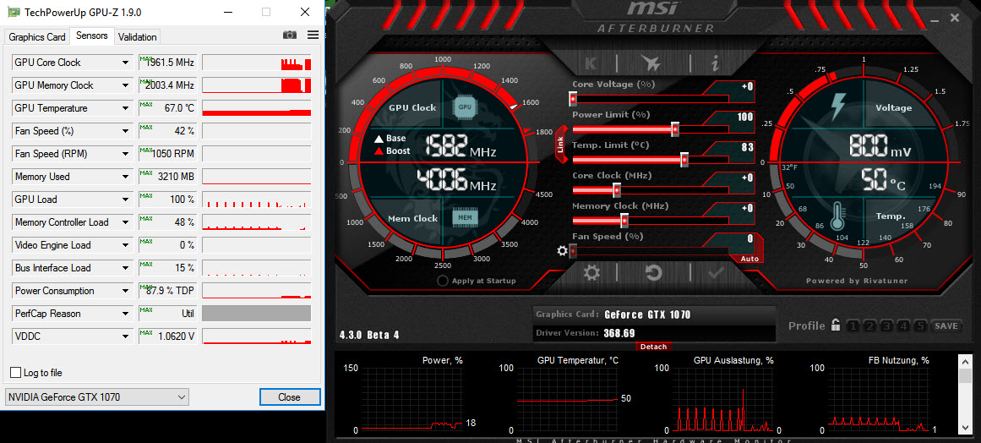This screenshot has height=443, width=981.
Task: Open the GPU-Z hamburger menu
Action: [x=313, y=35]
